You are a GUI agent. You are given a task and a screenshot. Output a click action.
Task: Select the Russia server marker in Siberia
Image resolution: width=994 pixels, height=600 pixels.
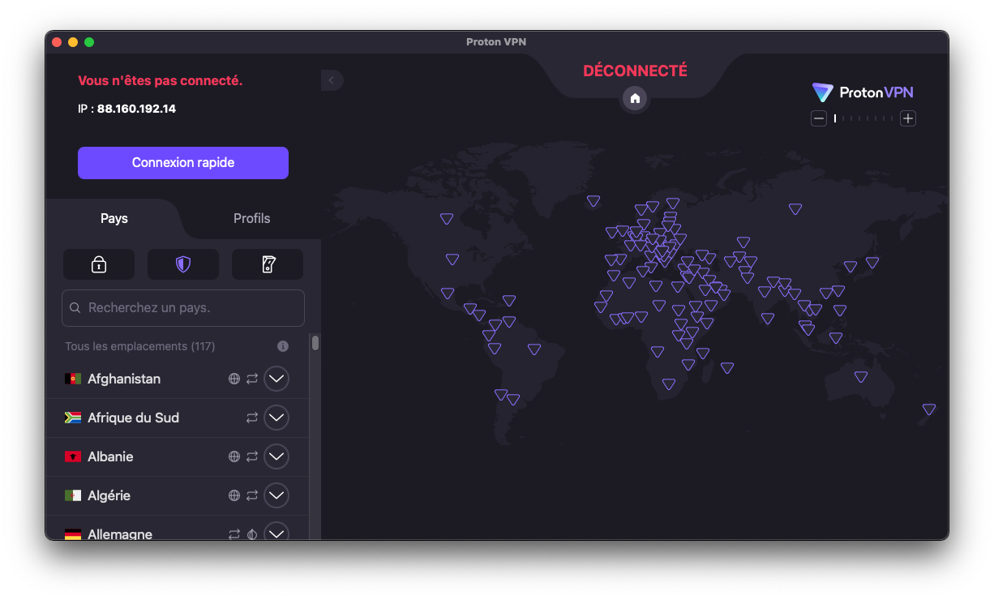[x=795, y=209]
